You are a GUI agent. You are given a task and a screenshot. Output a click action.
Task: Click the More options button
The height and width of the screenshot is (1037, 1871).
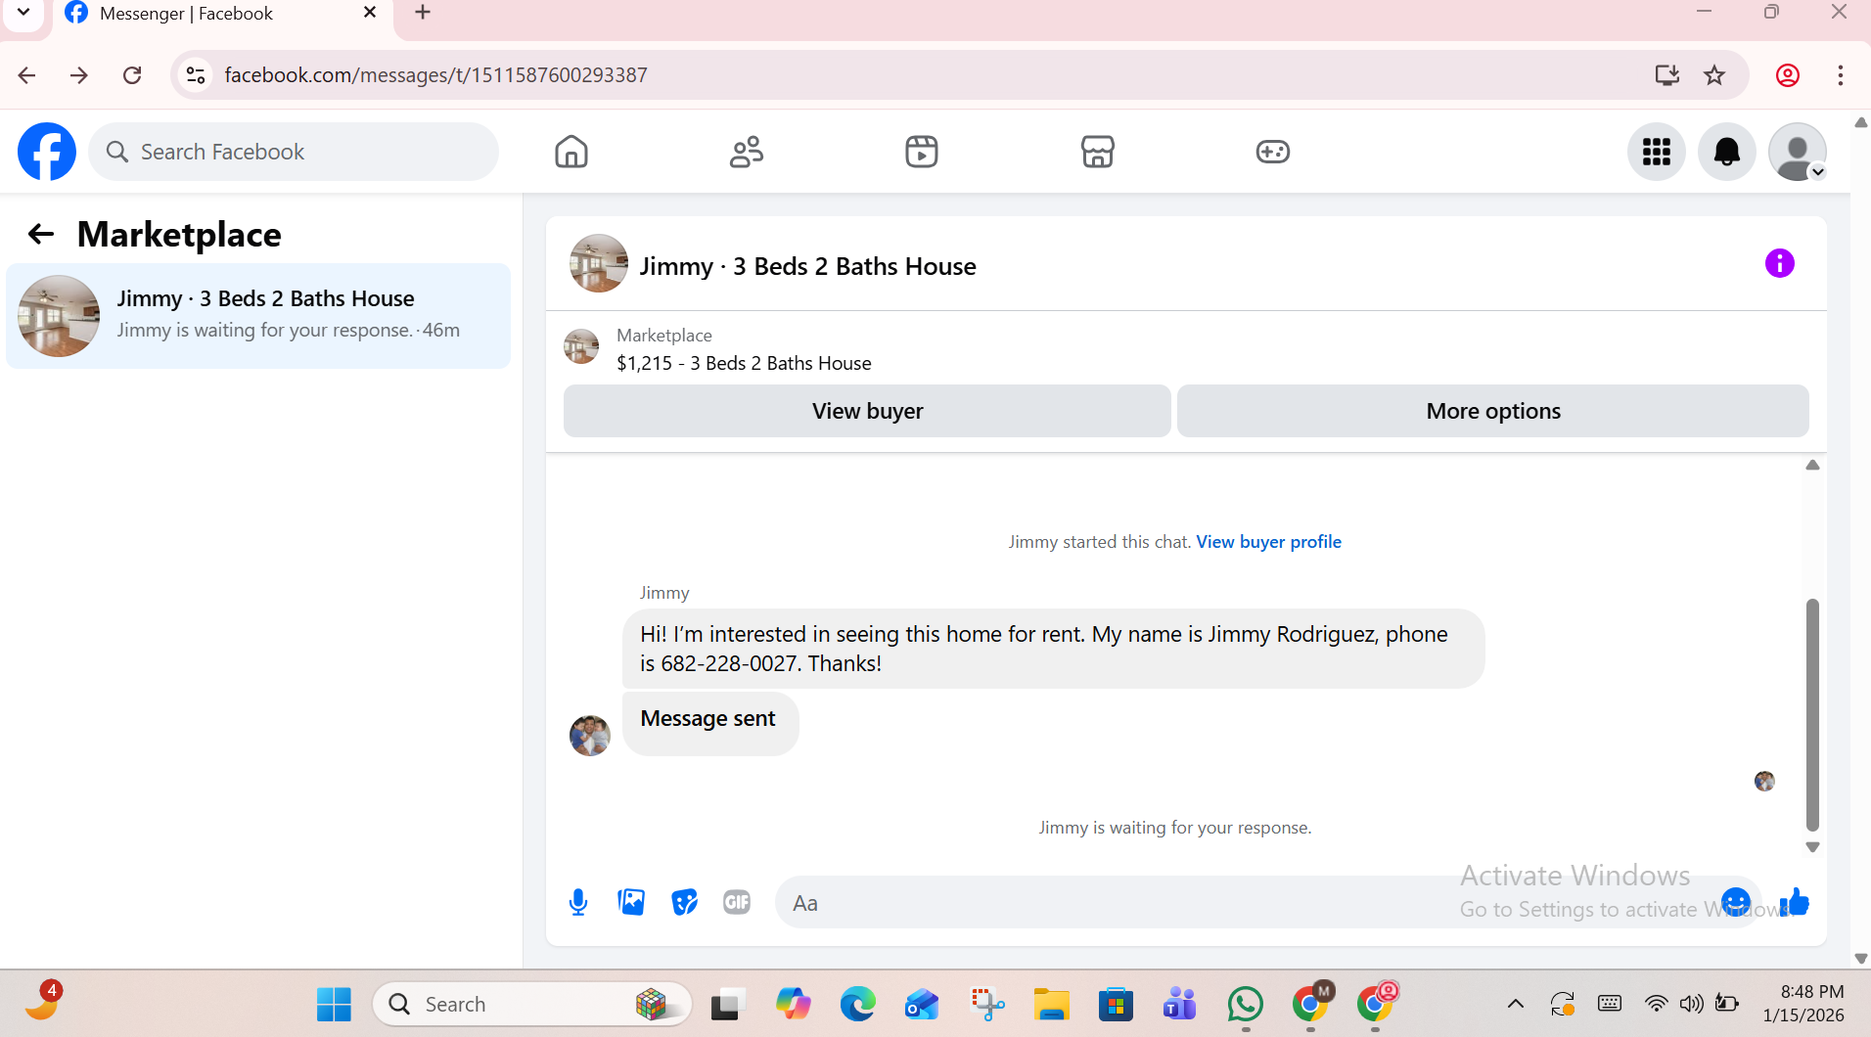[x=1493, y=411]
